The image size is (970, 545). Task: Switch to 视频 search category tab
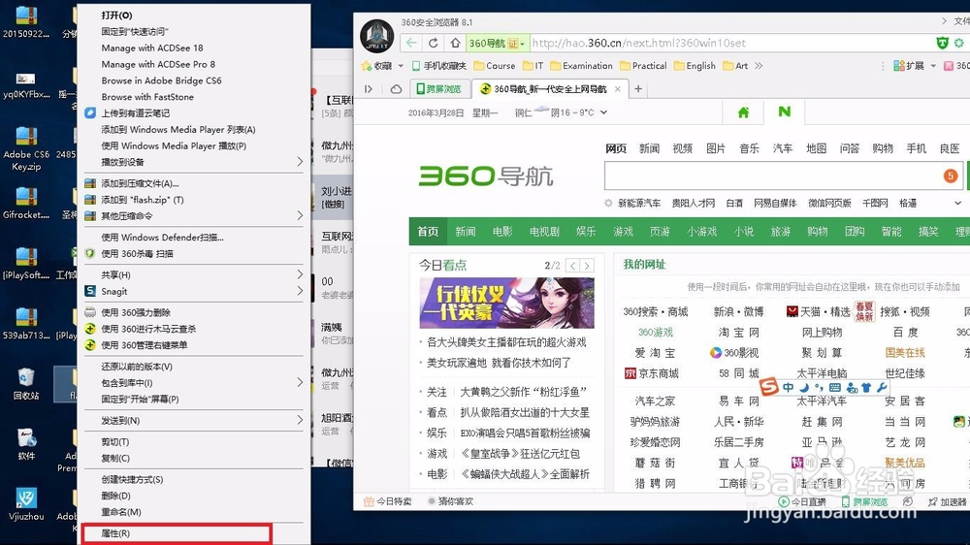(682, 148)
